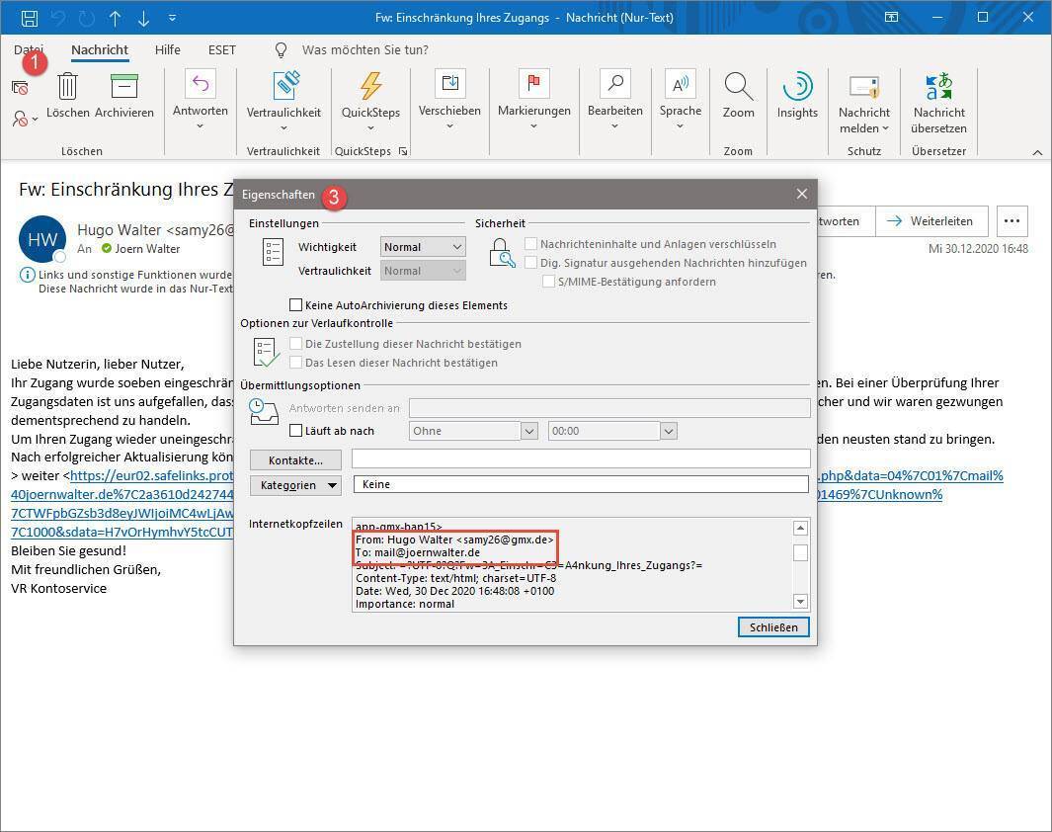
Task: Open the QuickSteps lightning icon
Action: point(370,87)
